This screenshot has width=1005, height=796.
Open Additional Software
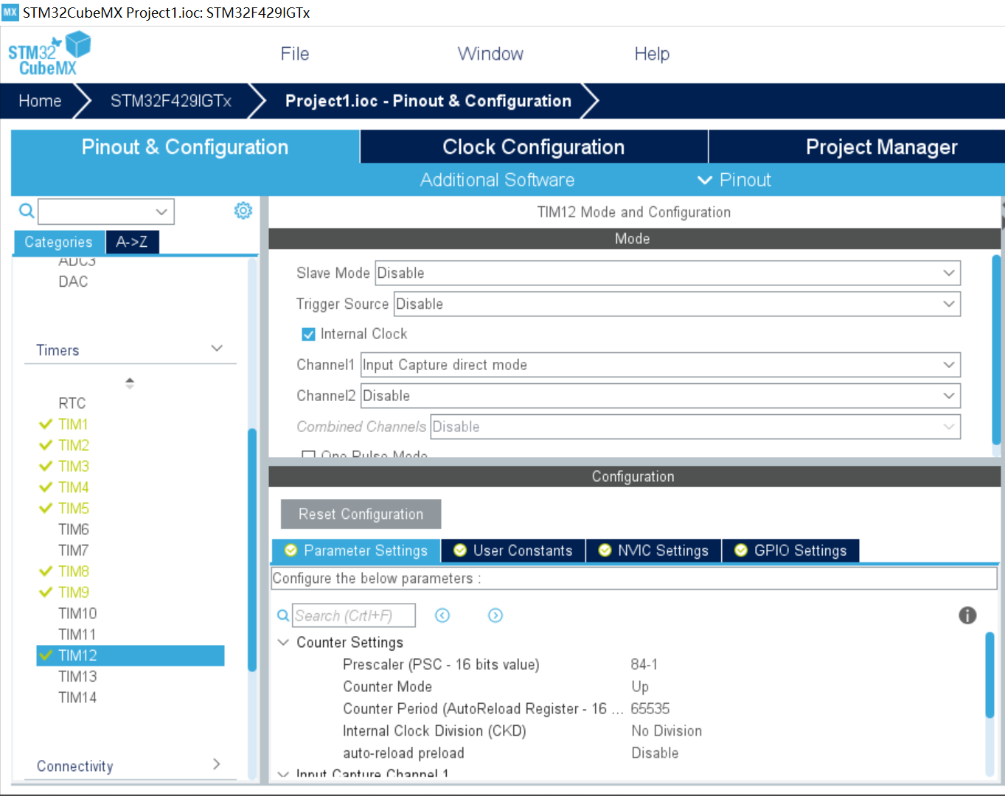tap(498, 180)
